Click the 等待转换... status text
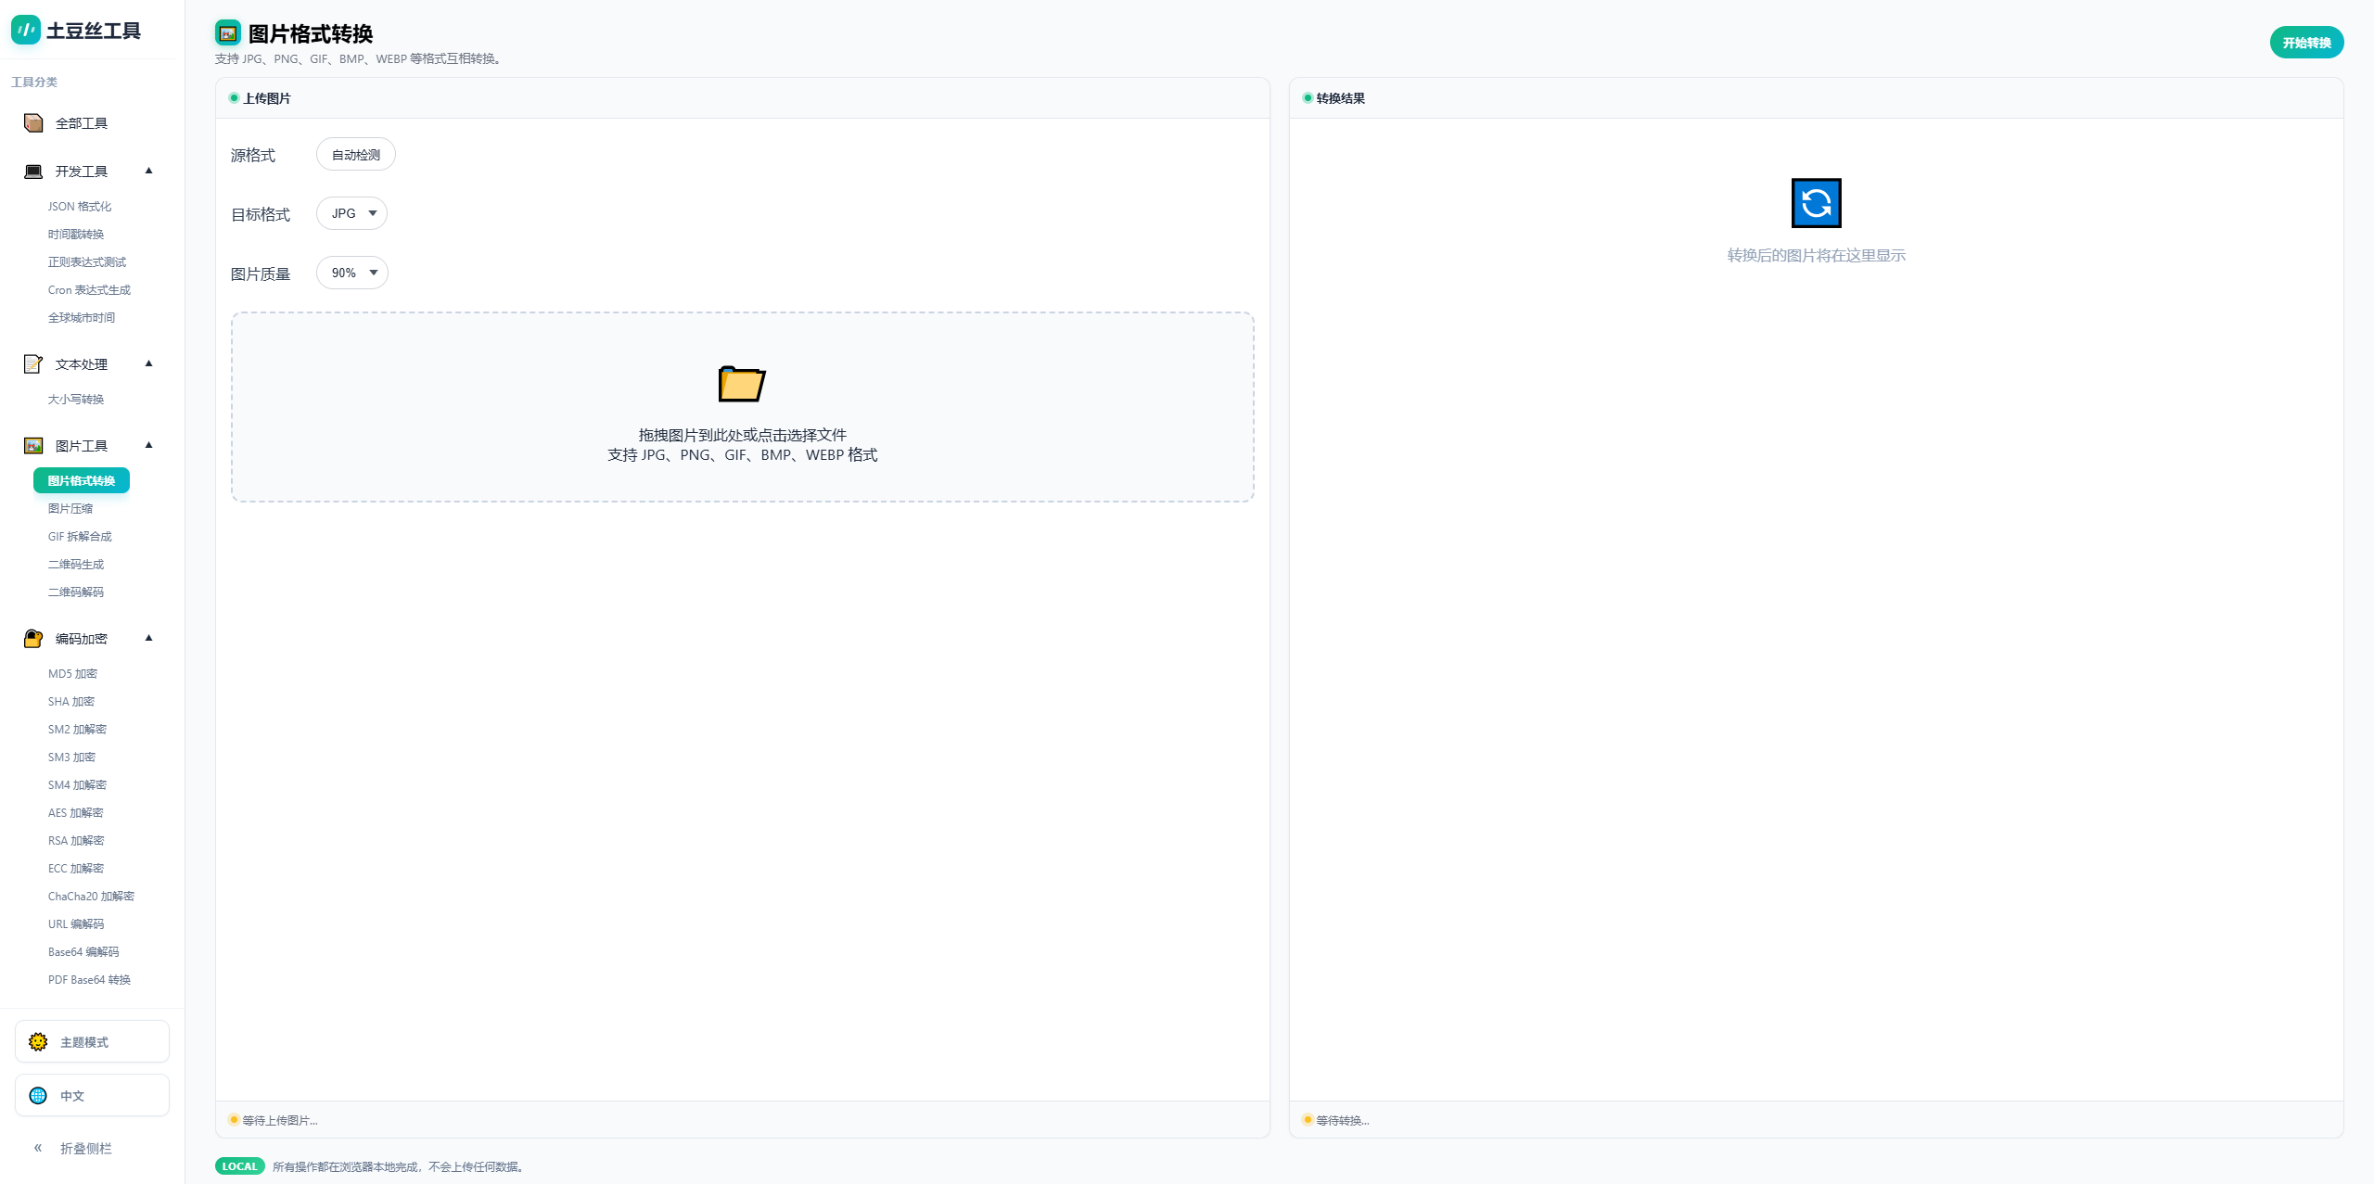Screen dimensions: 2374x1184 1342,1121
